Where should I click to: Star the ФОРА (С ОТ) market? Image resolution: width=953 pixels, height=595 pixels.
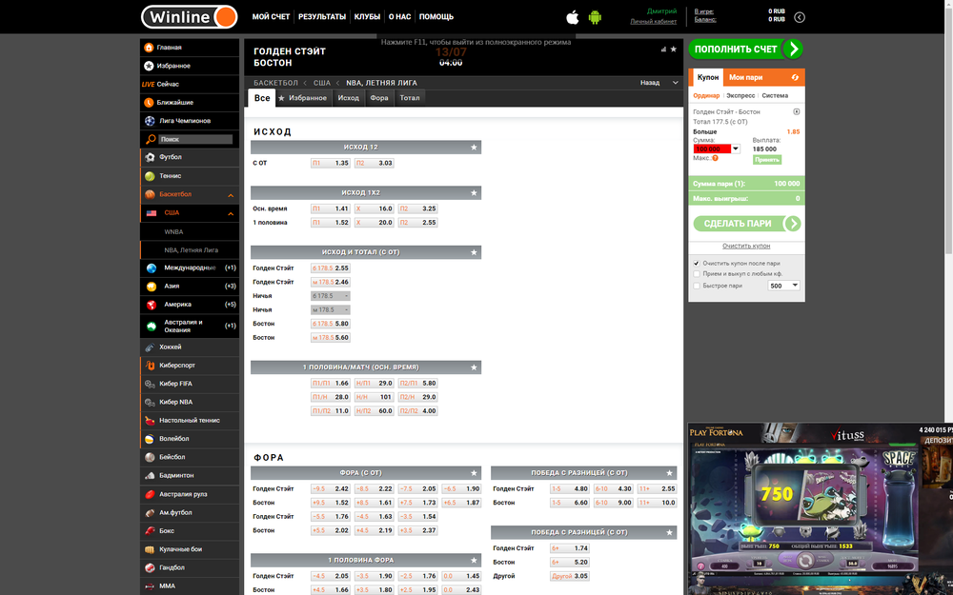(x=474, y=472)
